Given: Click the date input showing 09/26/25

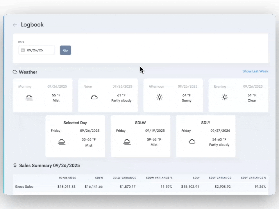Looking at the screenshot, I should click(x=36, y=50).
